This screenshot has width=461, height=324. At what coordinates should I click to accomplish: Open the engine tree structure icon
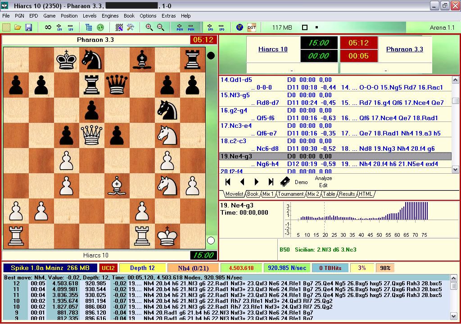[x=89, y=27]
